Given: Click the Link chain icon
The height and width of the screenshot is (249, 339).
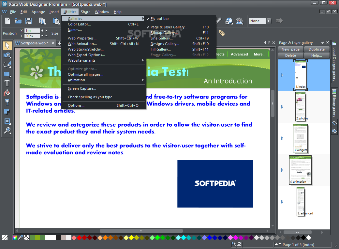Looking at the screenshot, I should coord(219,21).
